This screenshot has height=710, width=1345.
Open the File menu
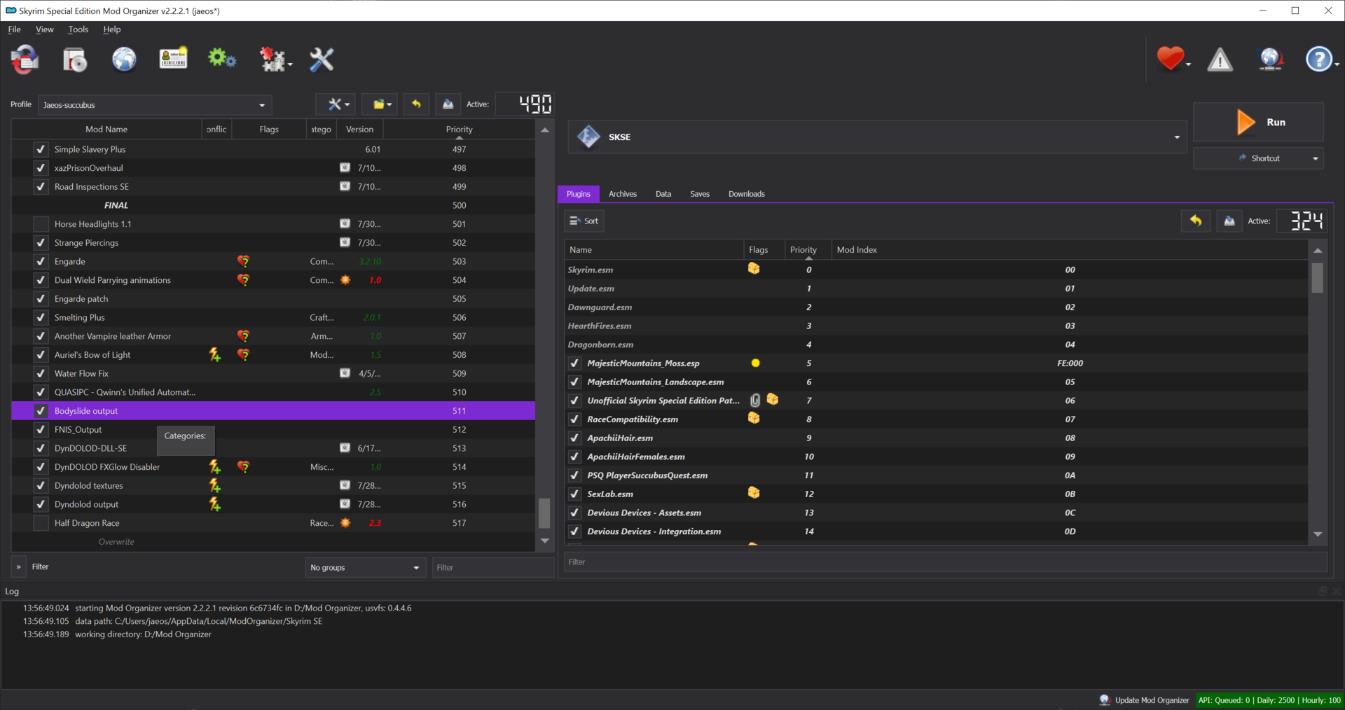coord(14,29)
